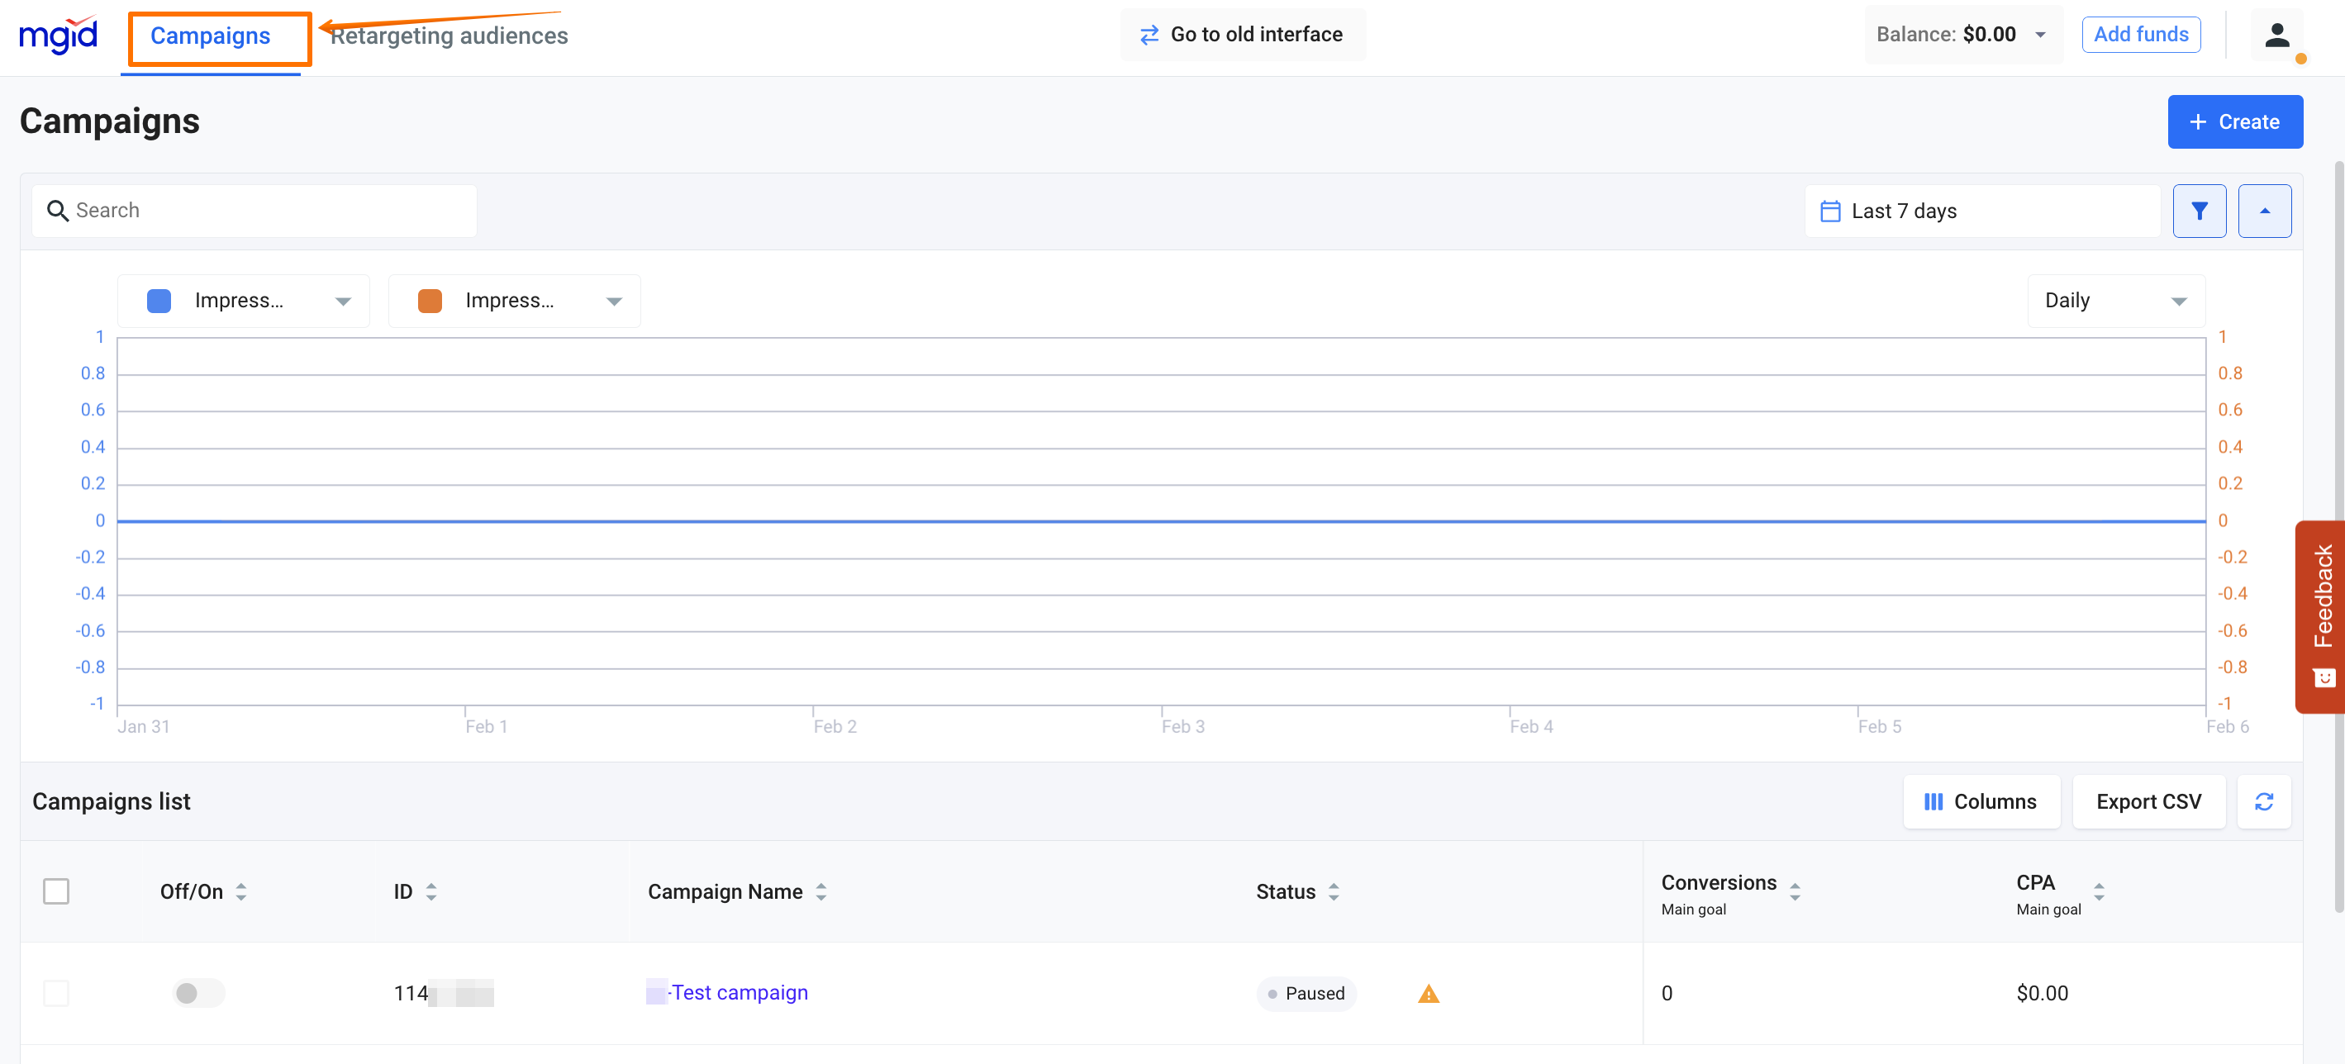This screenshot has width=2345, height=1064.
Task: Check the Test campaign row checkbox
Action: 56,993
